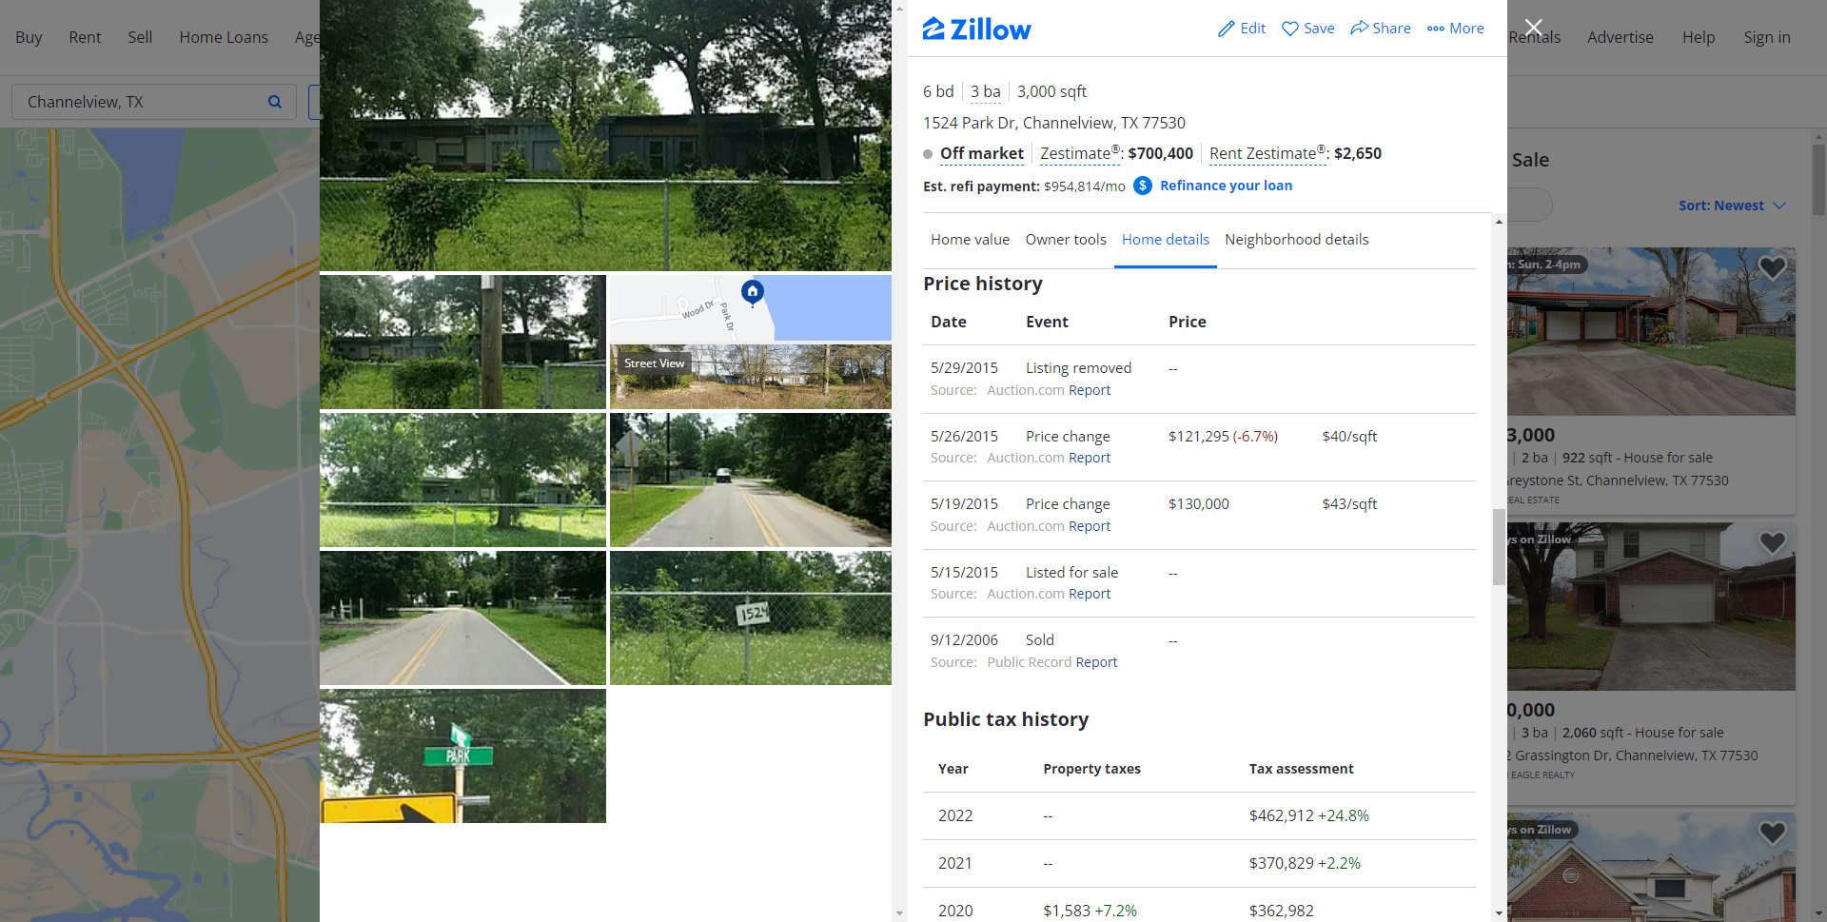Select the Home details tab
Image resolution: width=1827 pixels, height=922 pixels.
coord(1166,240)
